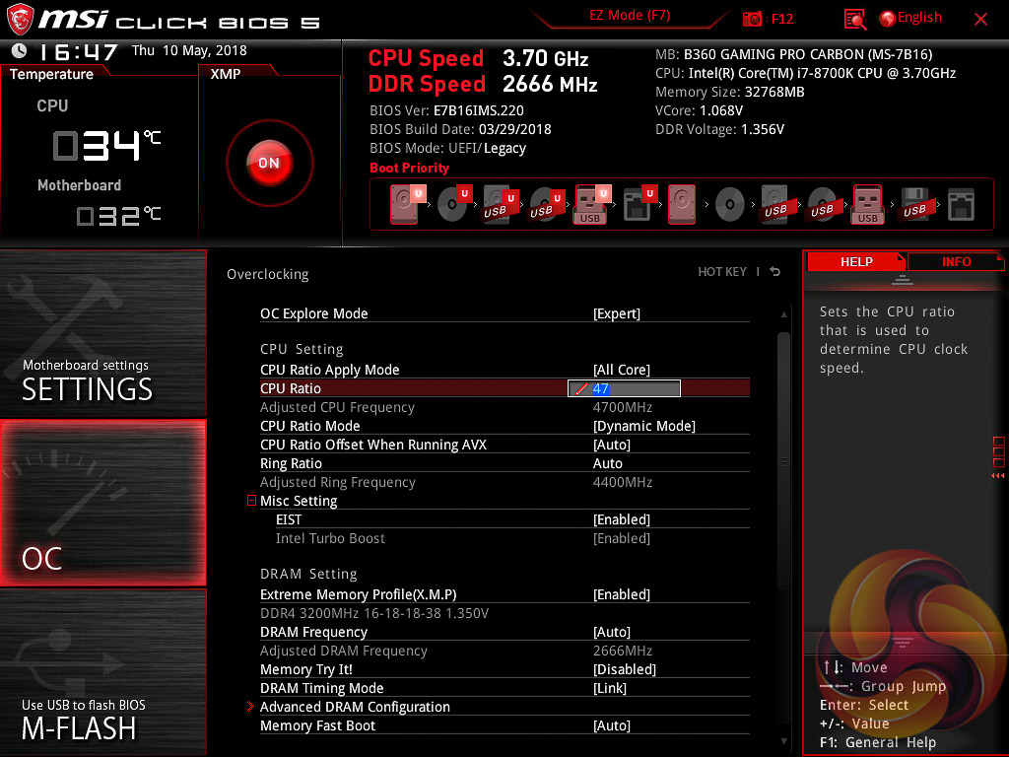Screen dimensions: 1009x757
Task: Click the Temperature panel tab
Action: (x=51, y=74)
